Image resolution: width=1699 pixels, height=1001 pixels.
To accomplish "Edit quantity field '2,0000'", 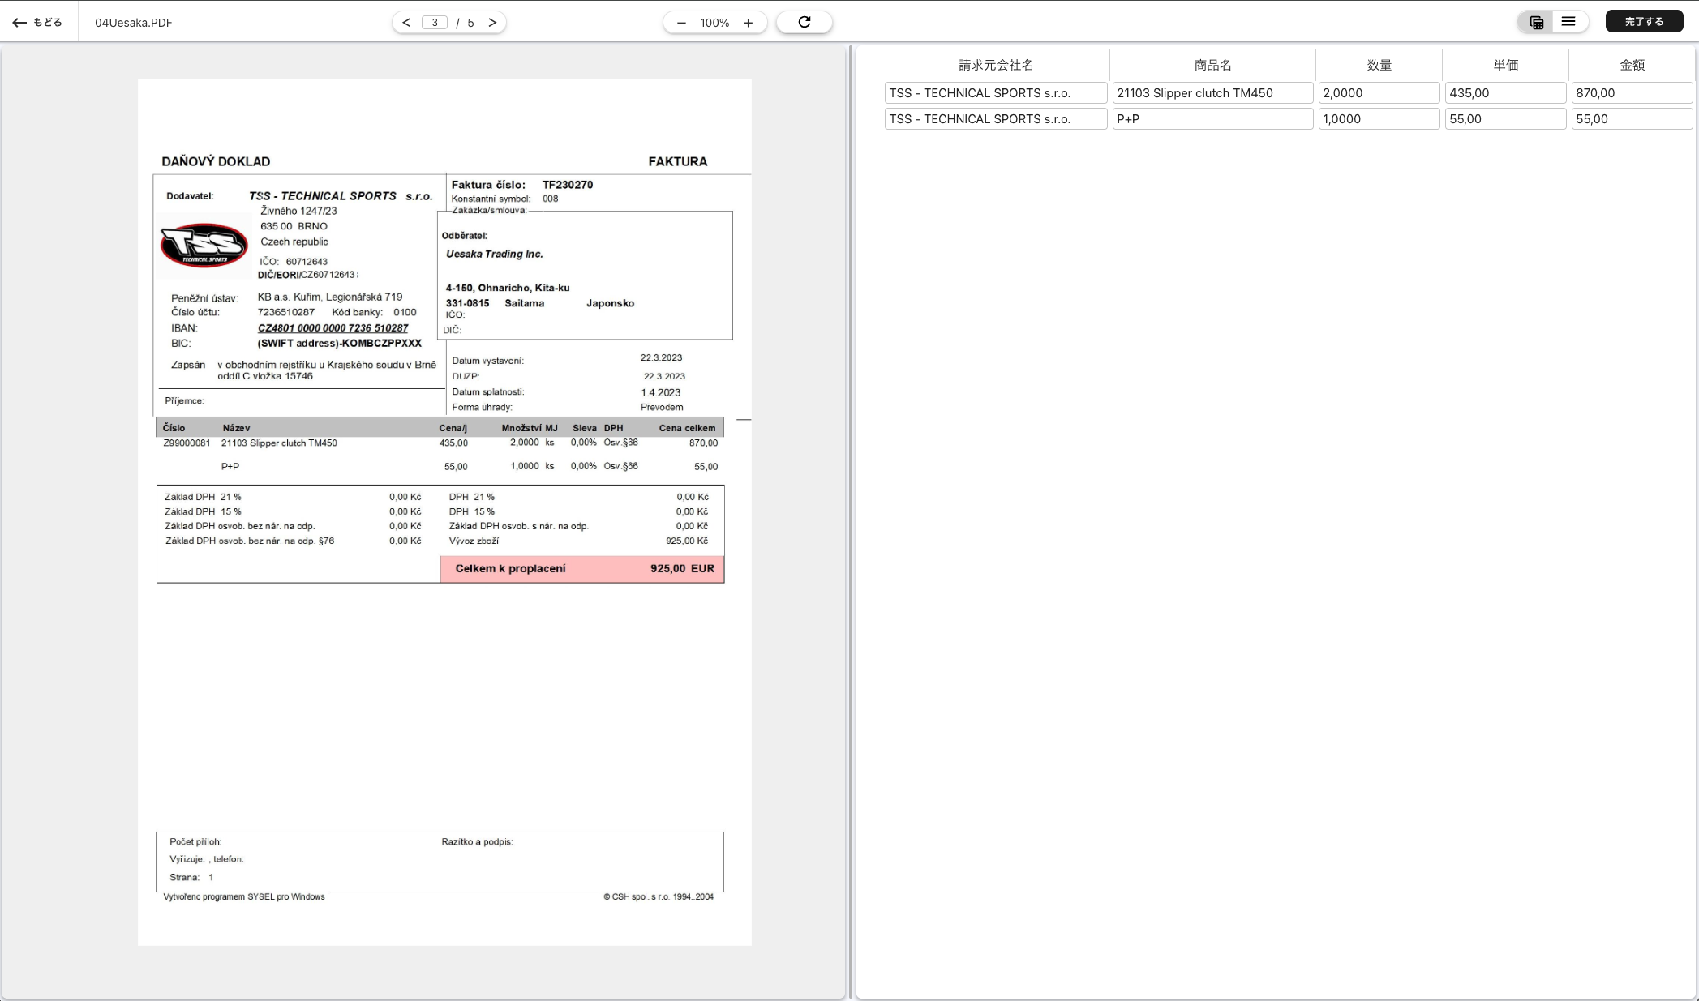I will pyautogui.click(x=1379, y=93).
